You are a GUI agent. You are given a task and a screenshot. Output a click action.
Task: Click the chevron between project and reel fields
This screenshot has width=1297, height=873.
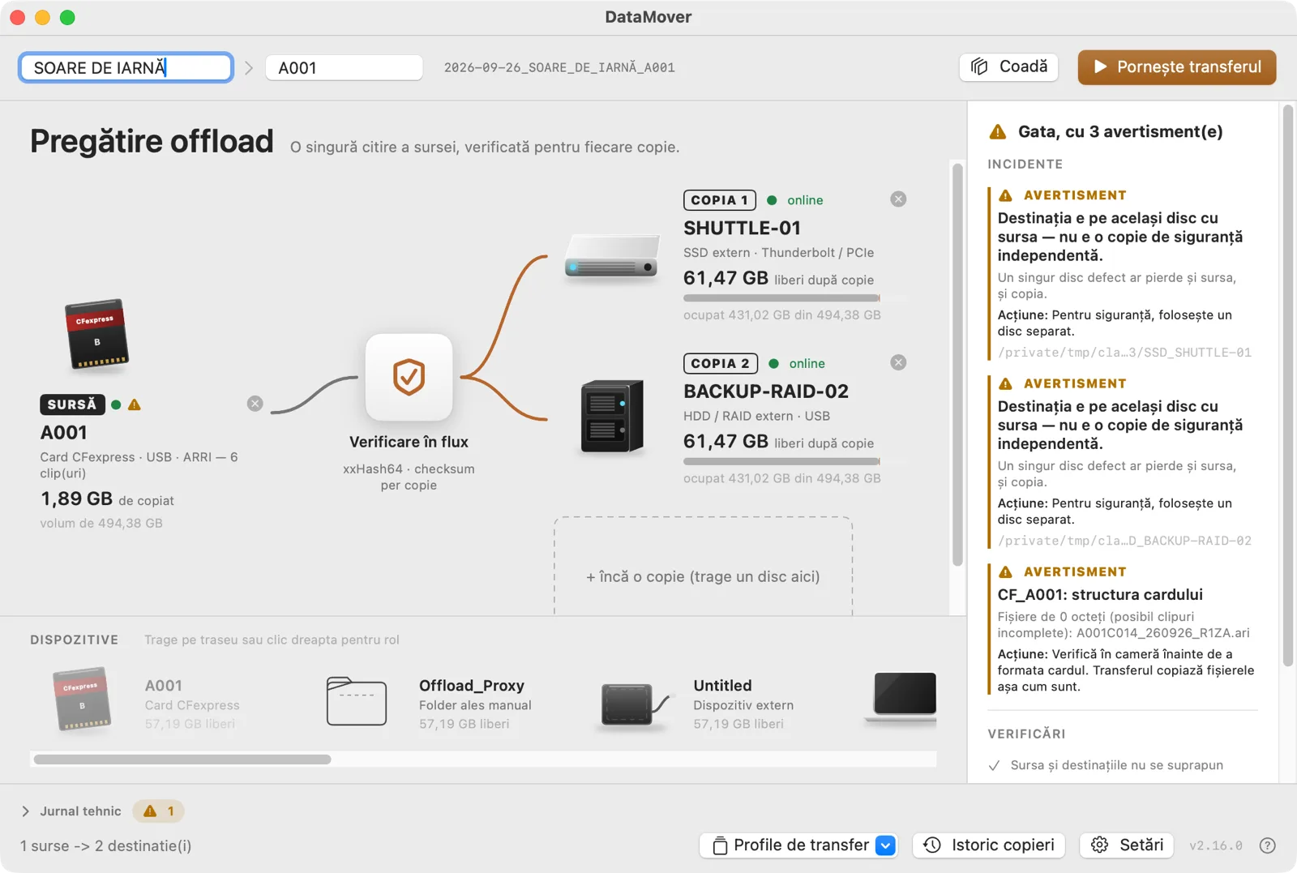249,68
